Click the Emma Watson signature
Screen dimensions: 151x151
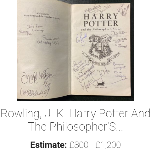tap(38, 77)
